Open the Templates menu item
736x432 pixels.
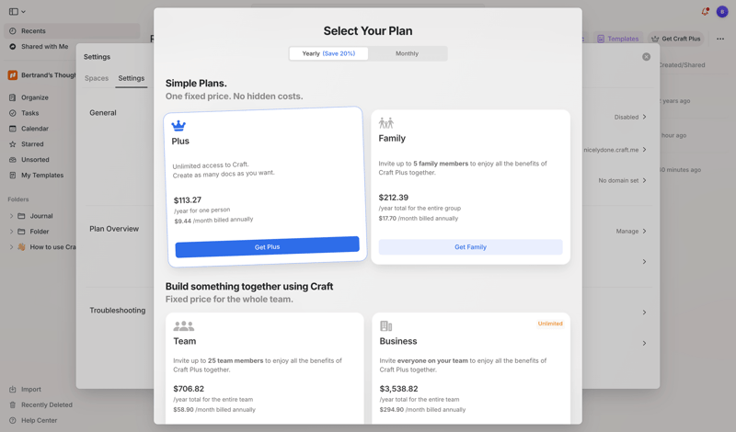click(x=617, y=39)
